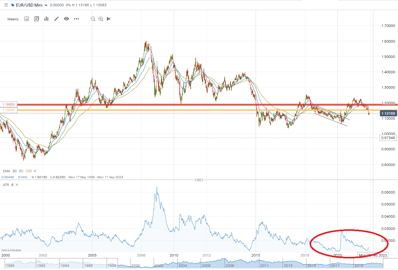398x270 pixels.
Task: Click the 0.06000 ATR axis label
Action: [388, 192]
